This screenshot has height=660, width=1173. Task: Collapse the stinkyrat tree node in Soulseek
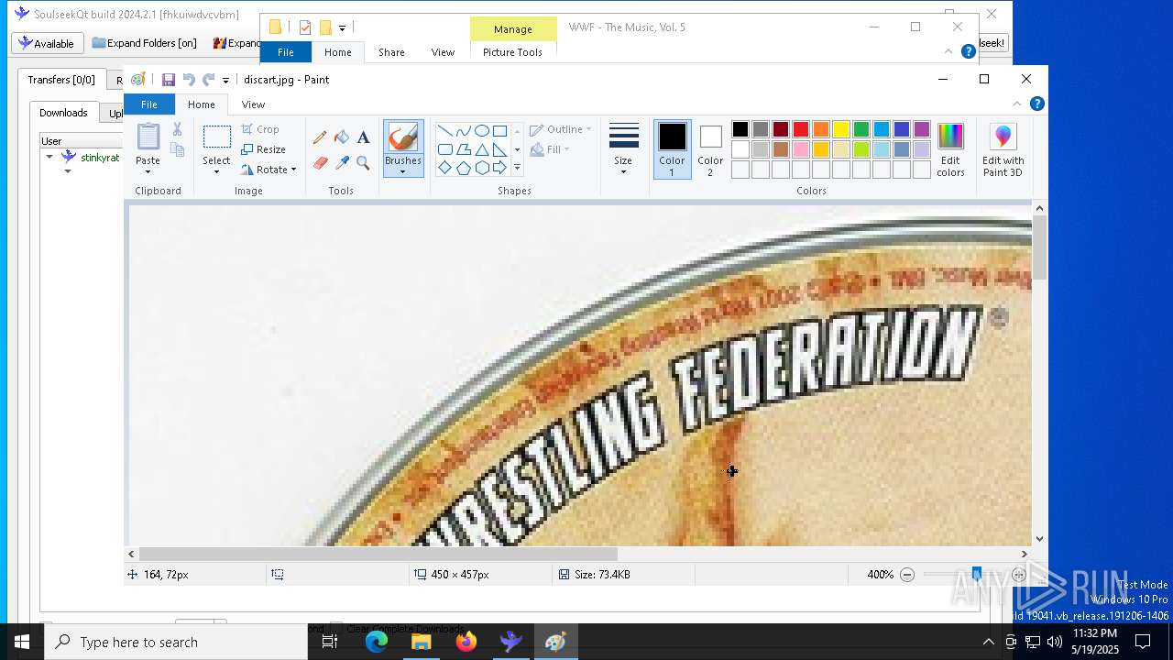pos(49,157)
